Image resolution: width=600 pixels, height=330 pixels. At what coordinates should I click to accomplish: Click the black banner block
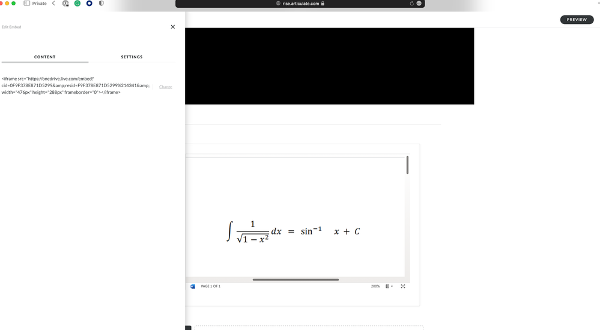click(330, 66)
